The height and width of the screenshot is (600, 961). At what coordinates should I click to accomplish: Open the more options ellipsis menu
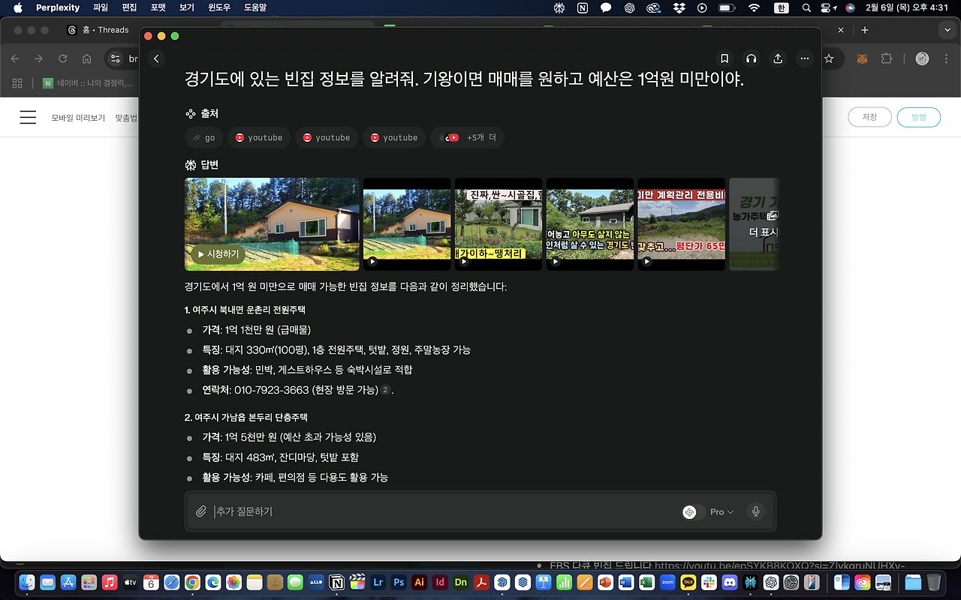[x=805, y=58]
